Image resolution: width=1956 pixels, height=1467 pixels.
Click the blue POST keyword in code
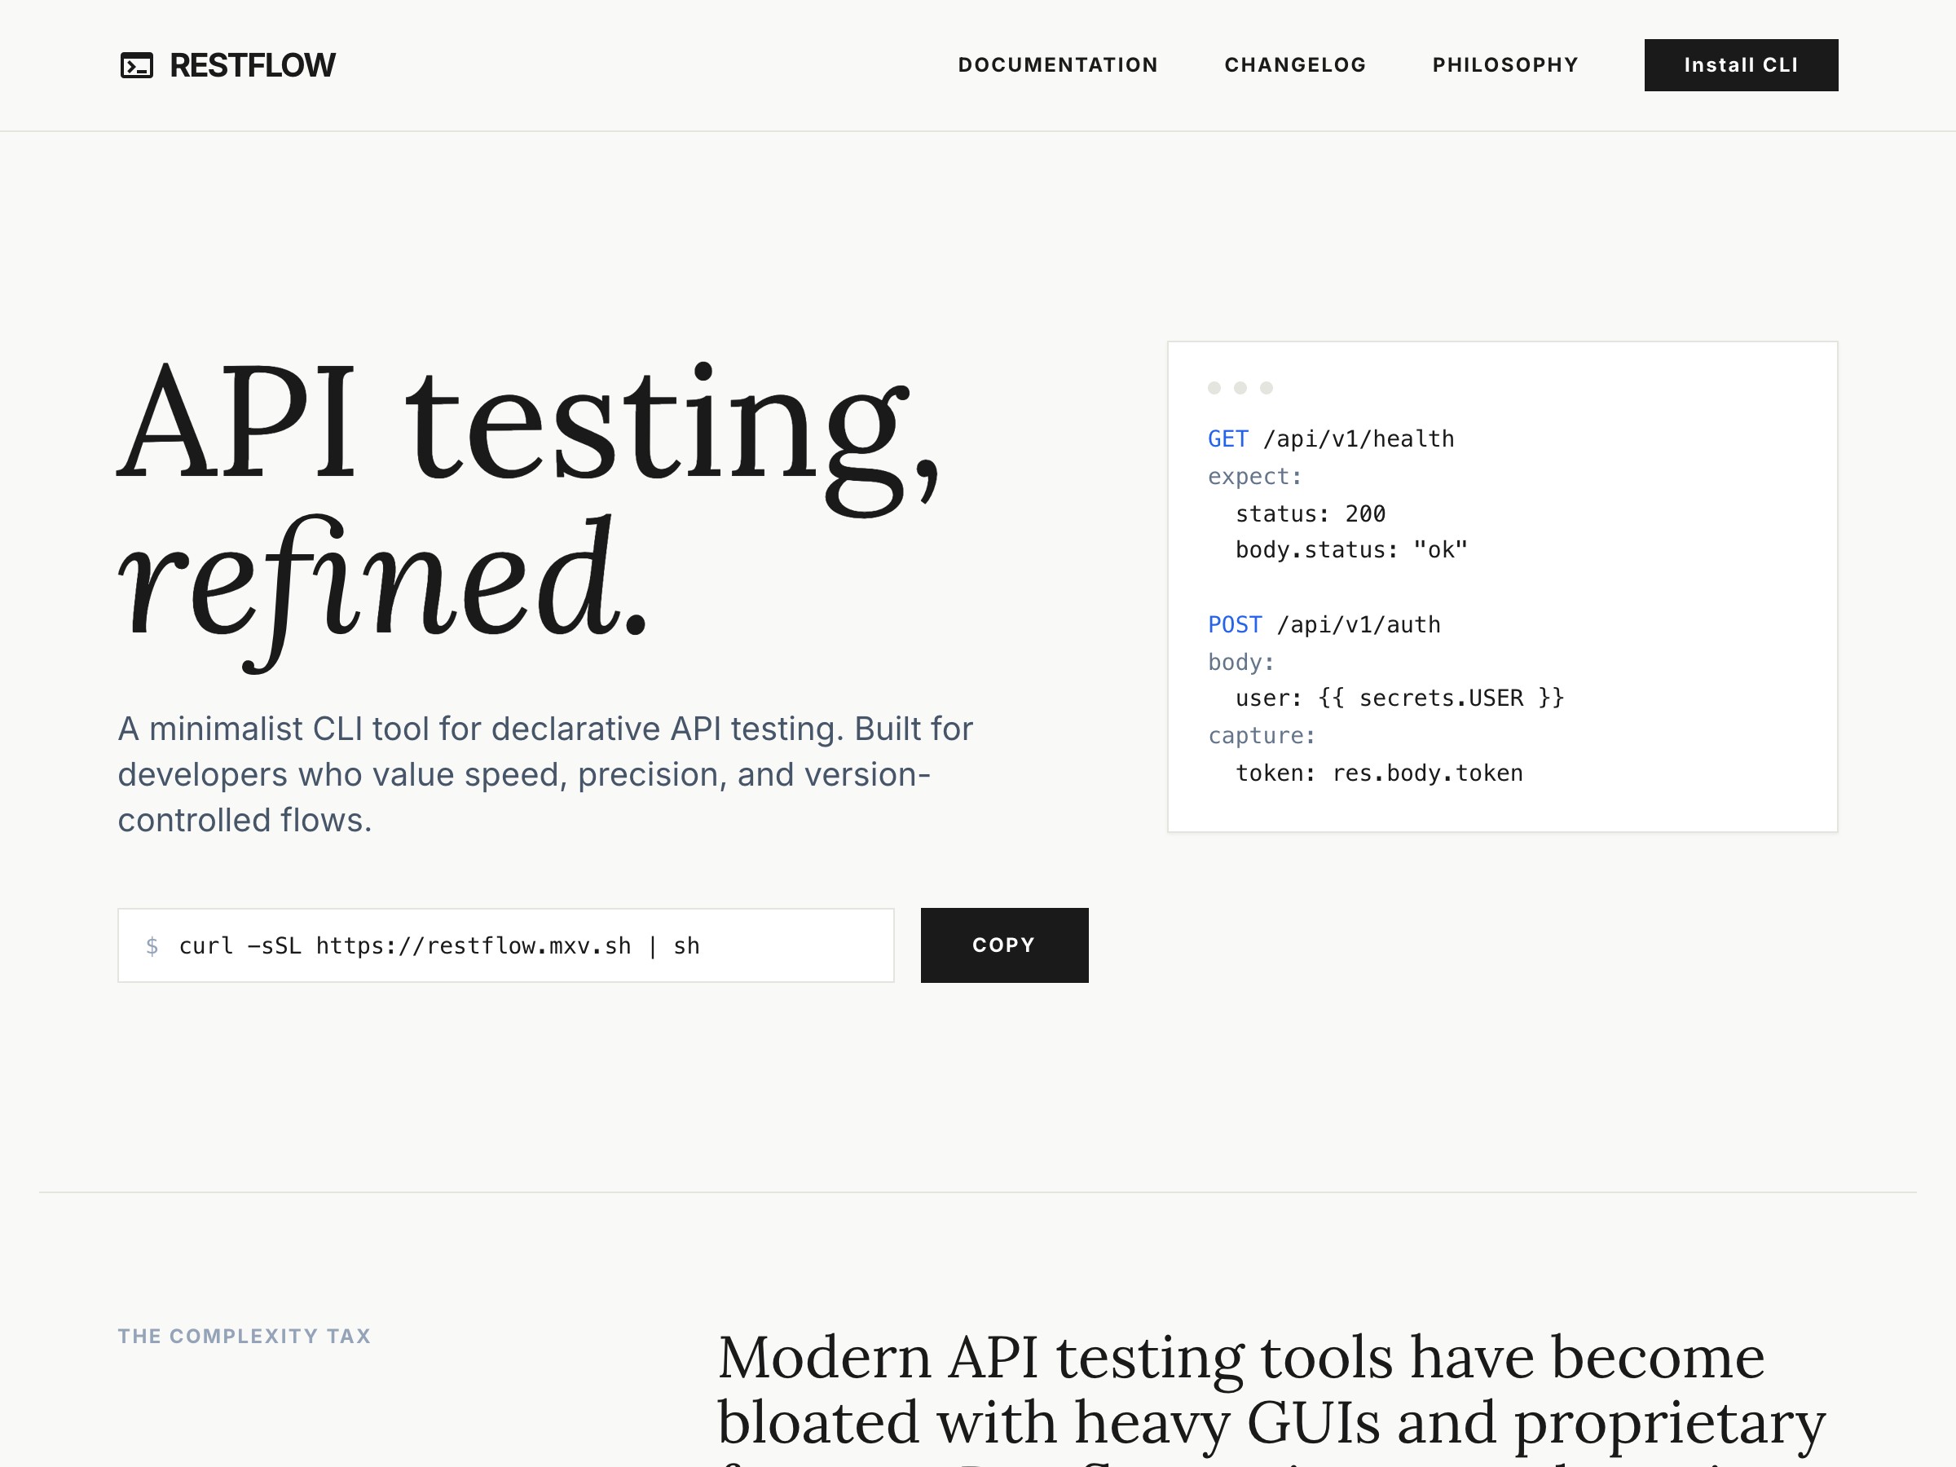(1235, 625)
